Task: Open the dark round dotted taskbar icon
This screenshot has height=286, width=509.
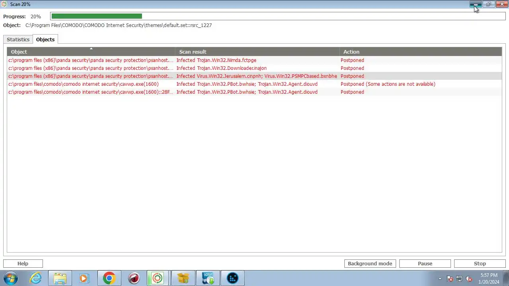Action: pos(232,278)
